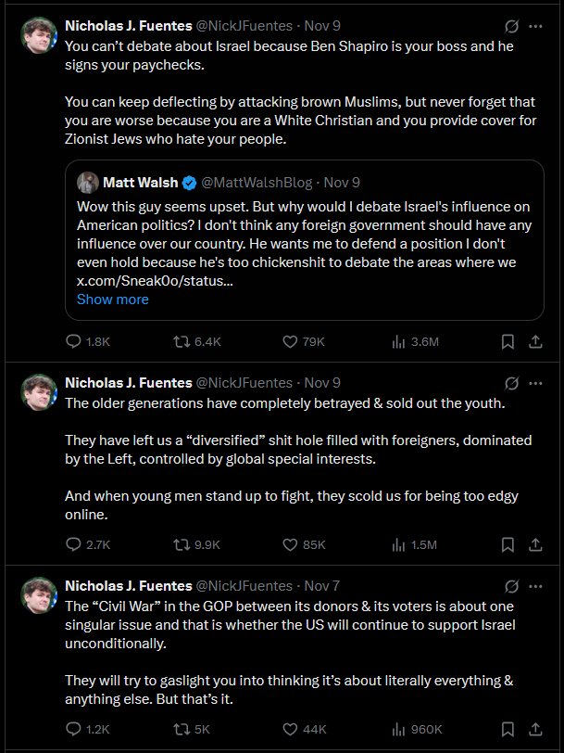Share the Civil War in the GOP tweet
The width and height of the screenshot is (564, 753).
pyautogui.click(x=535, y=730)
